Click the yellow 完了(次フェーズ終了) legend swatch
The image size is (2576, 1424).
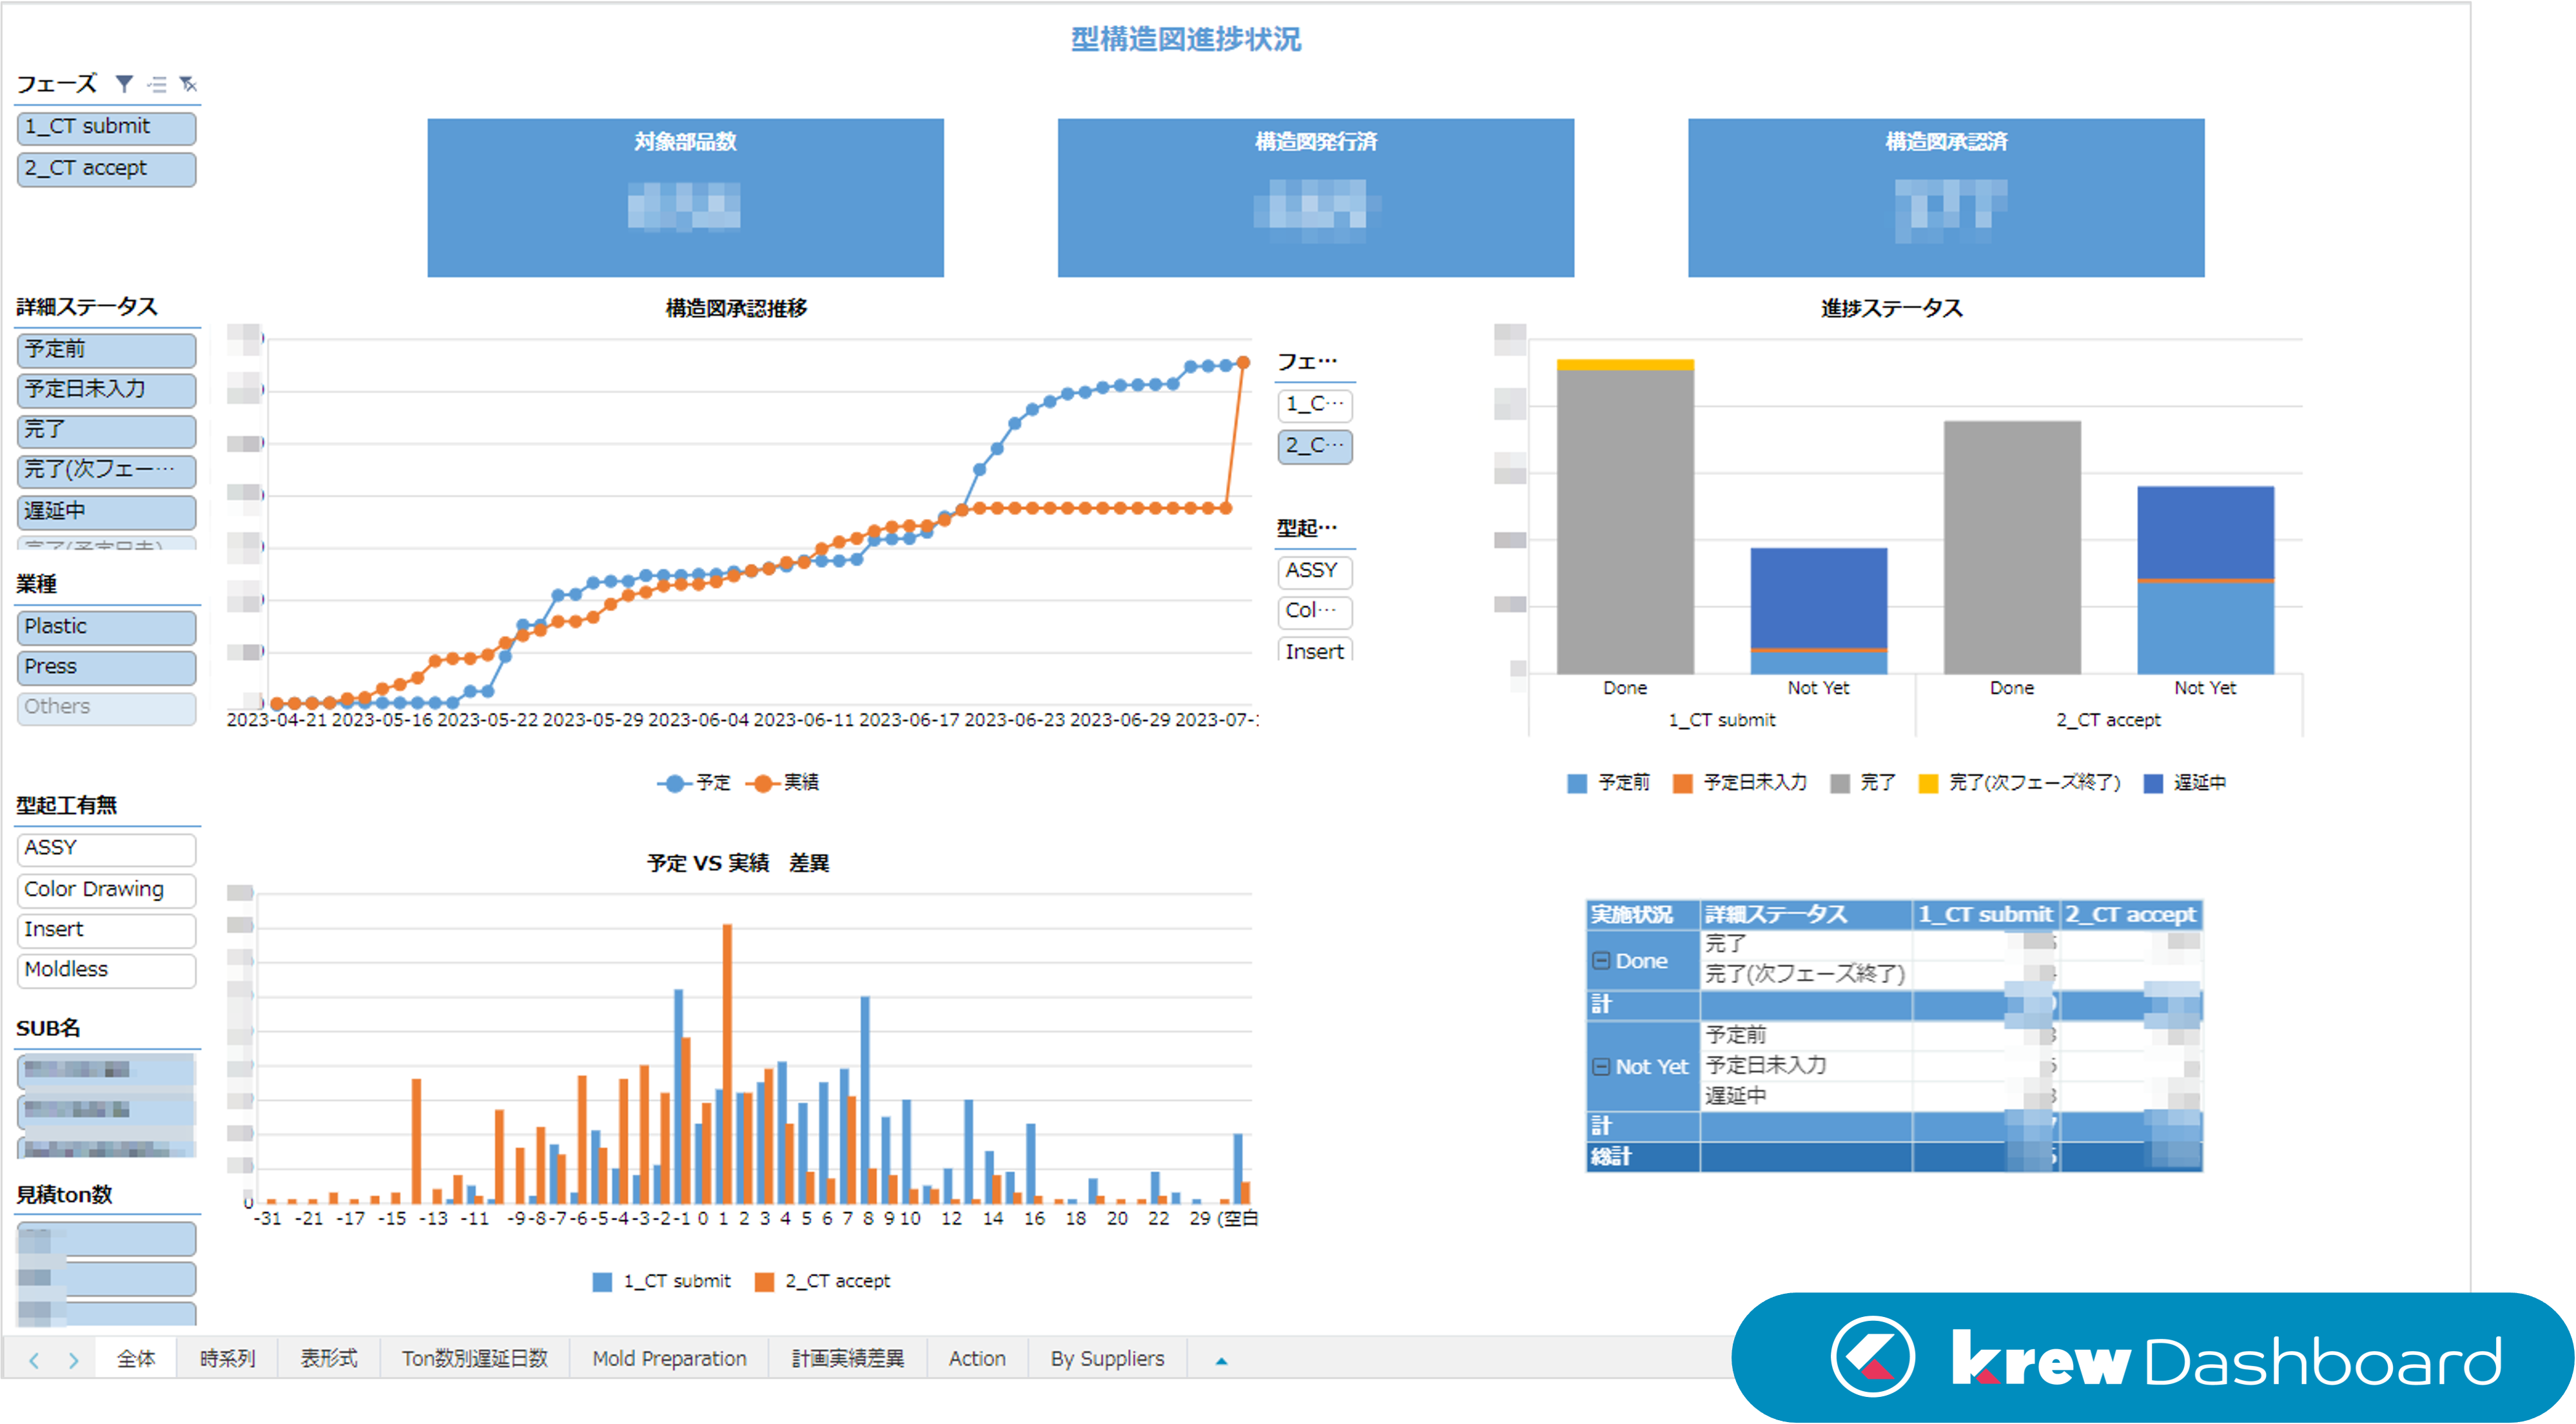tap(1928, 783)
